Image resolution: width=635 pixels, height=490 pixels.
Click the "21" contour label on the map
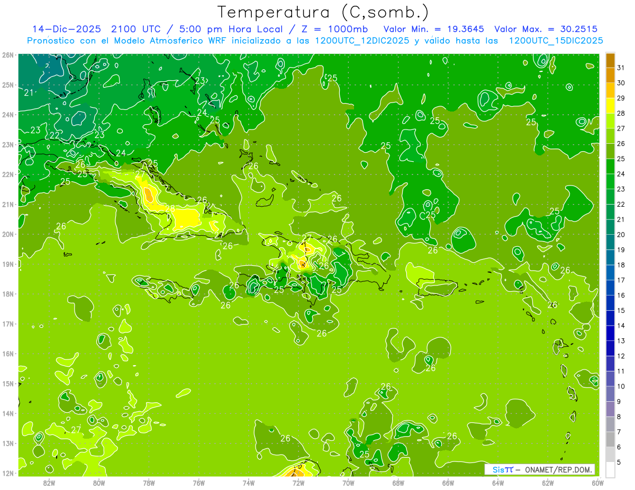point(29,93)
